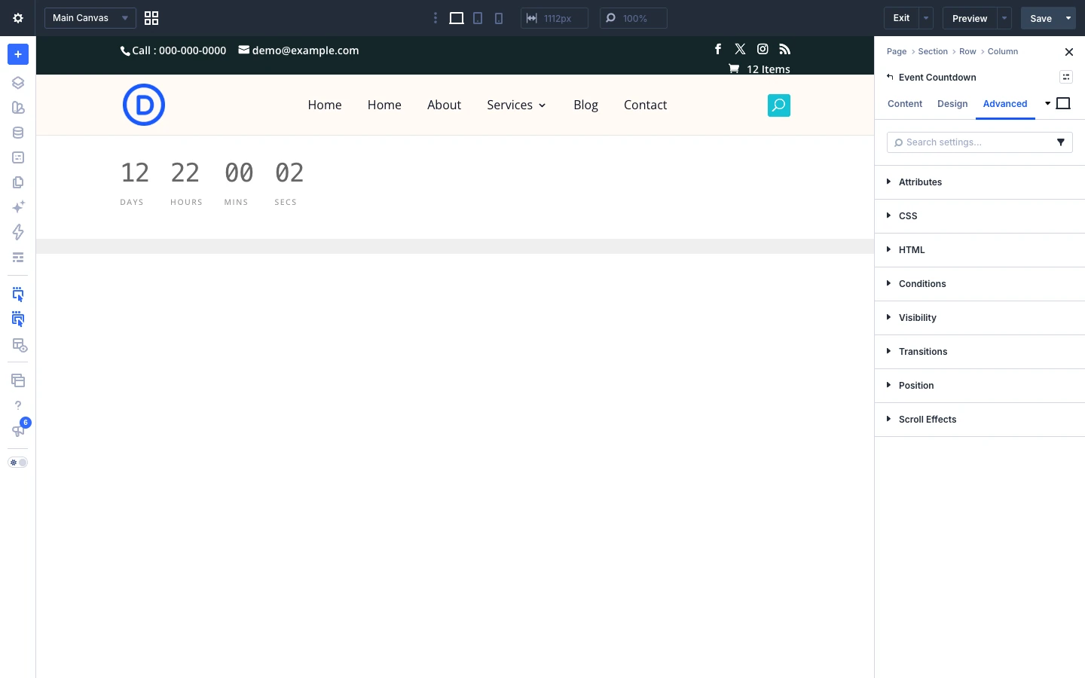Expand the Attributes section
This screenshot has width=1085, height=678.
[980, 182]
